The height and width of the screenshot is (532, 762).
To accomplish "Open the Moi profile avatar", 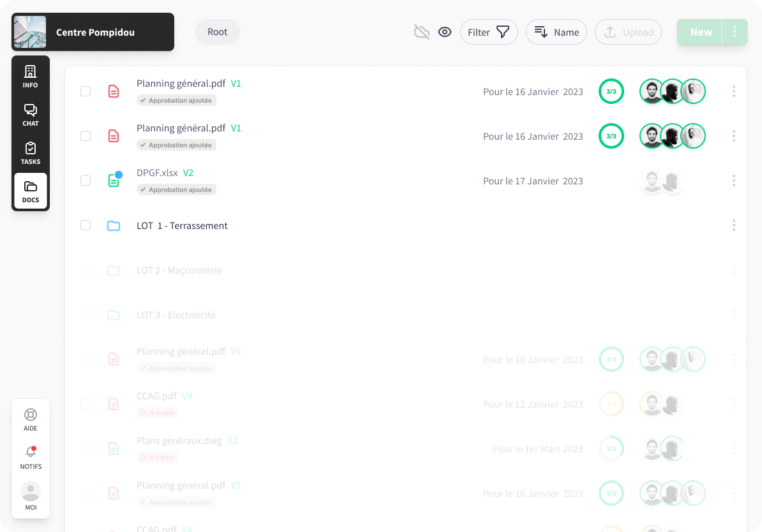I will point(30,496).
